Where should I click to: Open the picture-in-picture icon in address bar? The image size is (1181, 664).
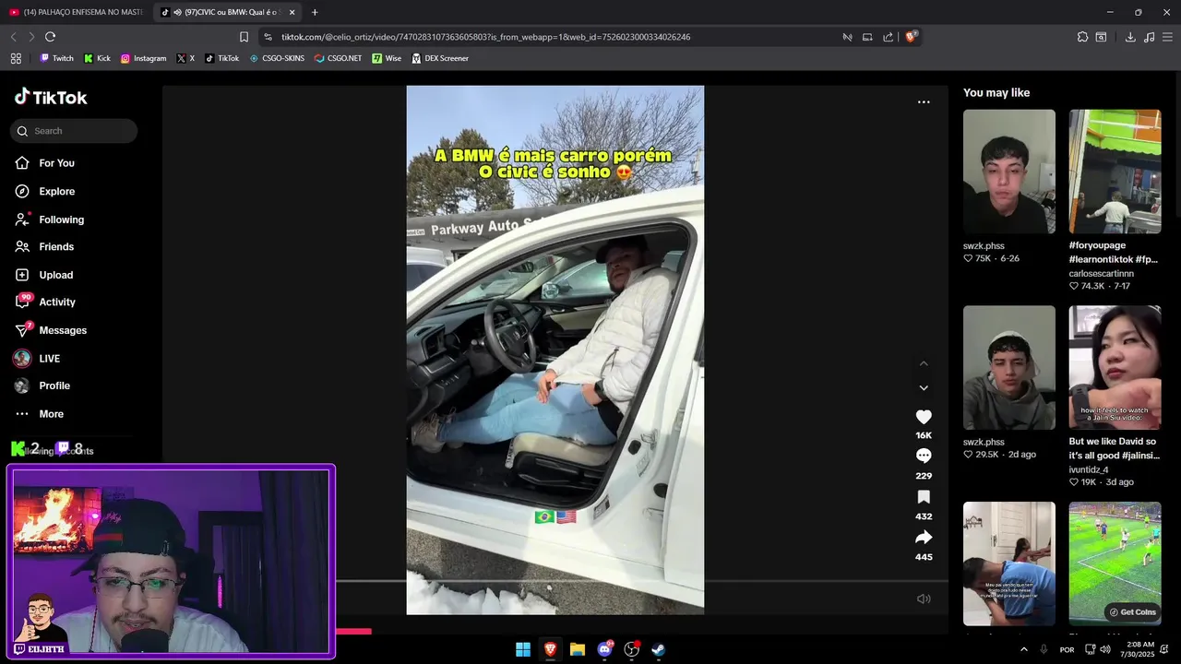pos(867,37)
